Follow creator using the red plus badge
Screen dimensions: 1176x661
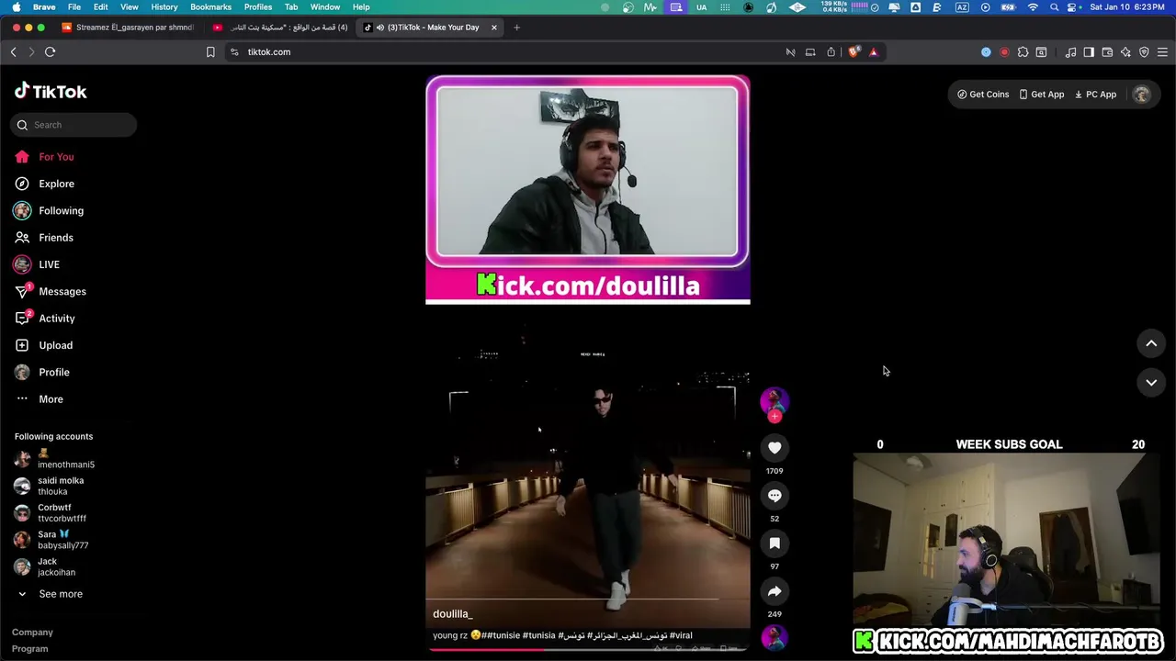775,417
